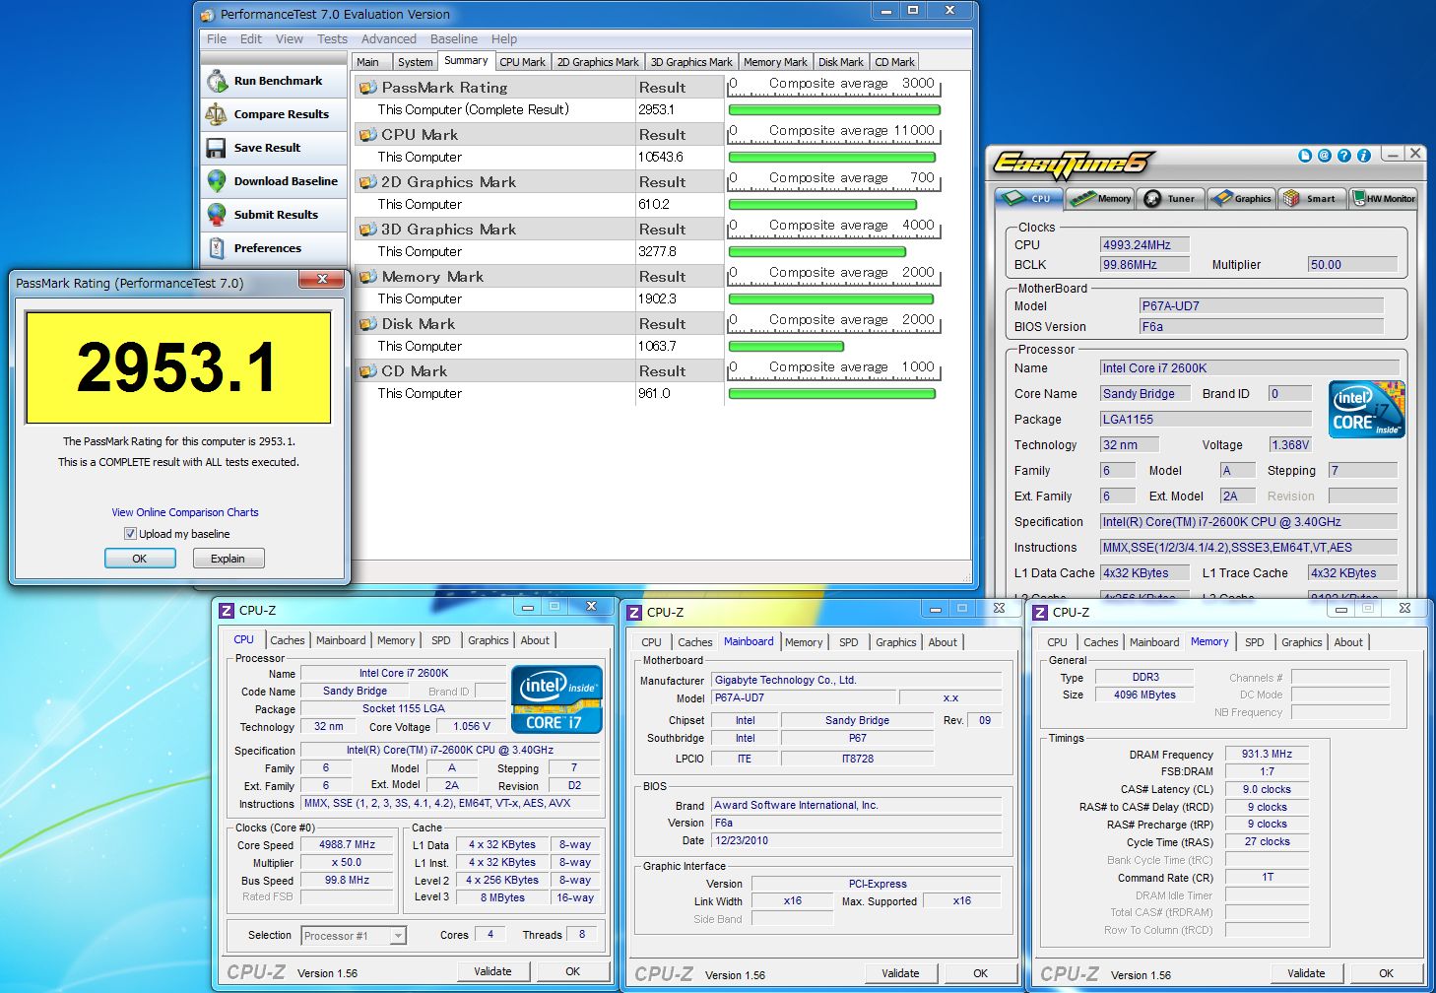Click the Submit Results globe icon
Viewport: 1436px width, 993px height.
(x=217, y=215)
